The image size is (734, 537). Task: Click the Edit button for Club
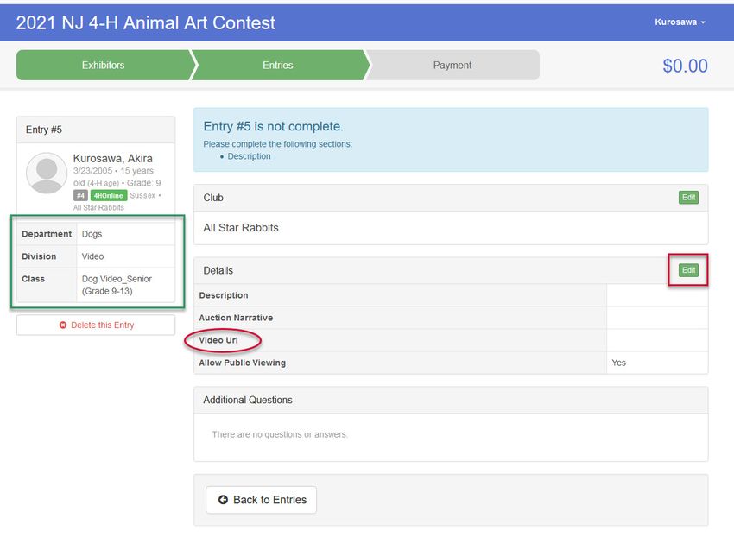pyautogui.click(x=688, y=198)
